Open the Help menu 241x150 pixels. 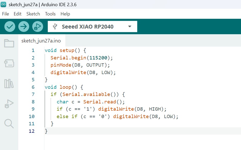coord(65,14)
